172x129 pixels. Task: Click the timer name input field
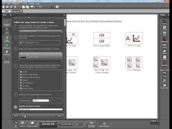40,109
